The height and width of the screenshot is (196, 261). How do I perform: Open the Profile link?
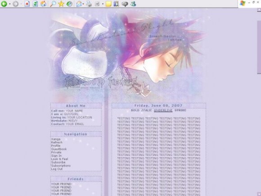point(56,146)
